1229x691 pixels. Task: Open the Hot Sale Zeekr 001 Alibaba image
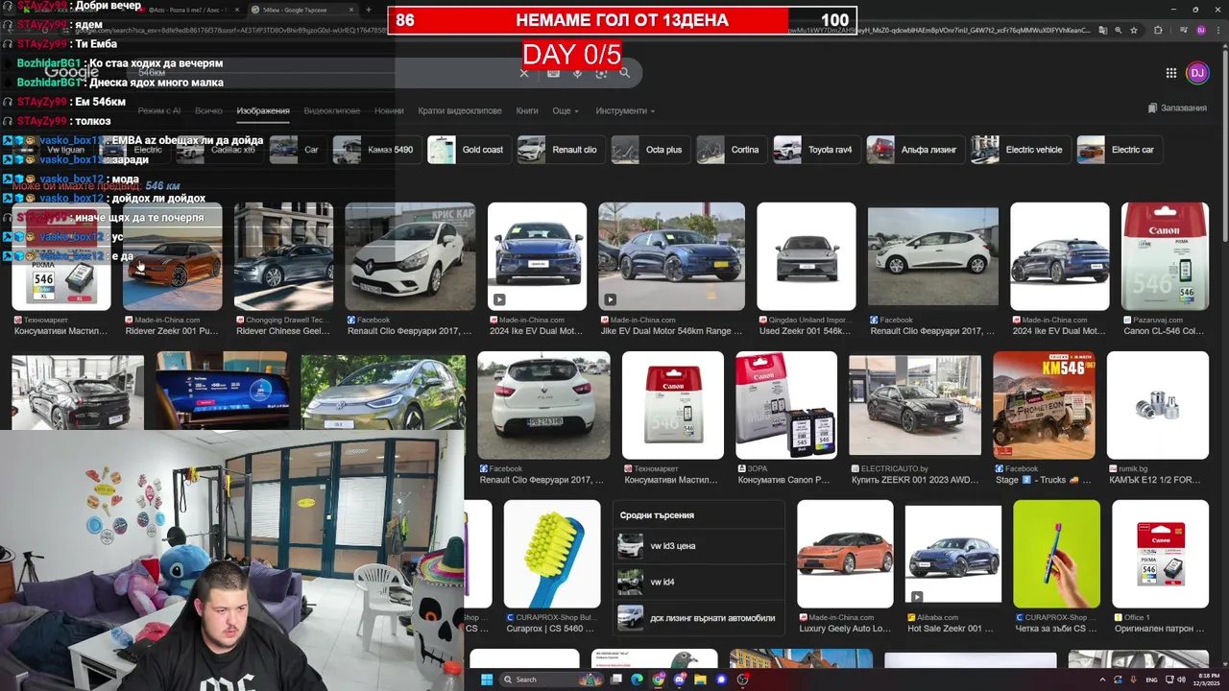click(953, 554)
